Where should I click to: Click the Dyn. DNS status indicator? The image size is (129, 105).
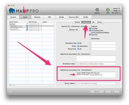click(x=119, y=13)
